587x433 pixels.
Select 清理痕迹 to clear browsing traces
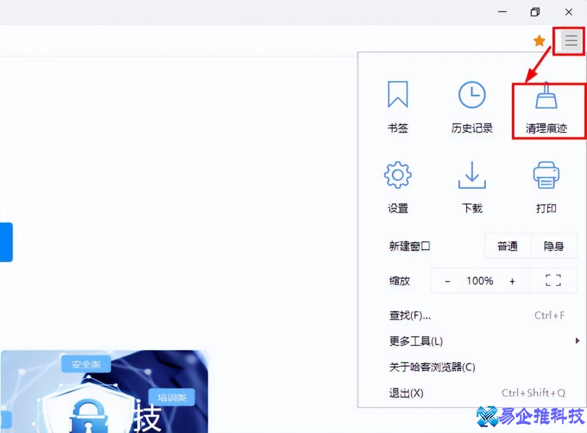tap(546, 106)
